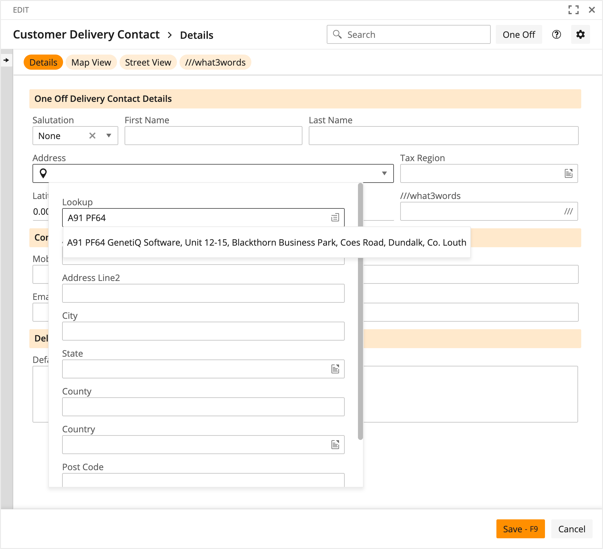Image resolution: width=603 pixels, height=549 pixels.
Task: Switch to the Map View tab
Action: [91, 62]
